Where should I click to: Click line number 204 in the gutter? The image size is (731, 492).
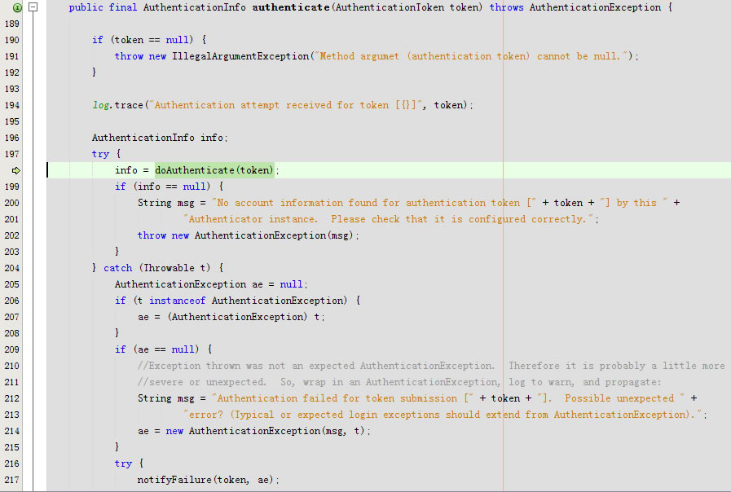tap(12, 268)
